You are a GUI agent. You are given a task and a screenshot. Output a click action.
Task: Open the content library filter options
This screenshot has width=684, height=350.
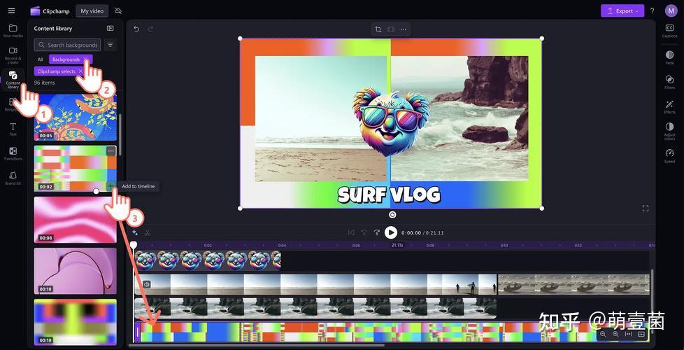click(x=111, y=45)
